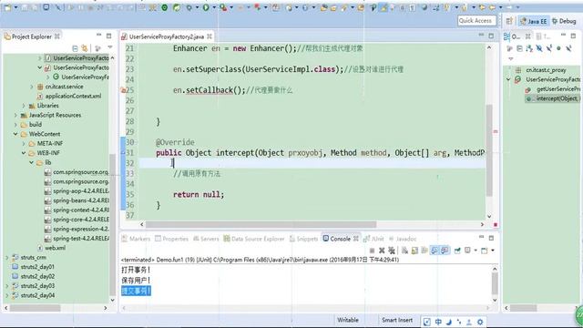This screenshot has height=328, width=583.
Task: Click the Open Perspective icon
Action: [x=509, y=21]
